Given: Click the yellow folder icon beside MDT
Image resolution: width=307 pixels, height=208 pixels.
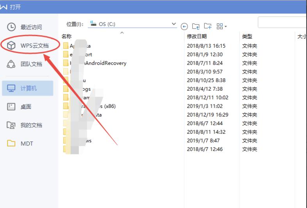Looking at the screenshot, I should 11,143.
